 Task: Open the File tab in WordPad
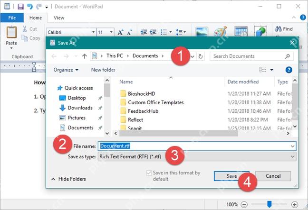tap(12, 18)
